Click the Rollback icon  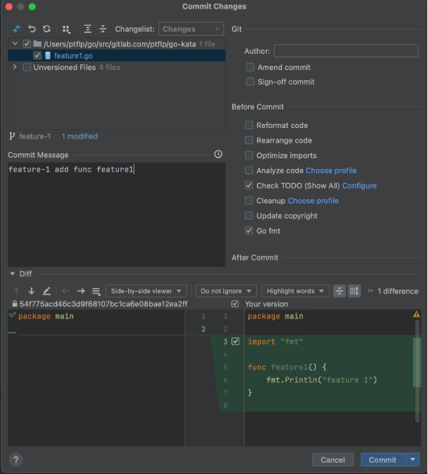click(32, 29)
